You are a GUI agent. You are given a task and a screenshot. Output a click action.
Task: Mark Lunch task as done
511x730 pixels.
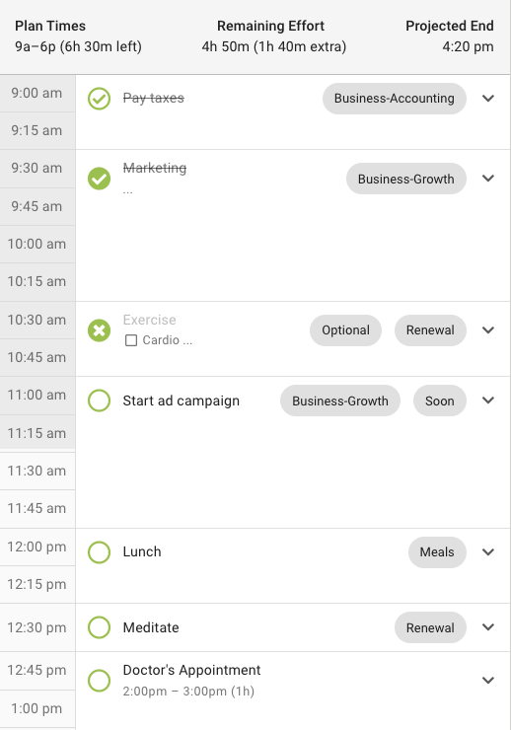pos(99,552)
